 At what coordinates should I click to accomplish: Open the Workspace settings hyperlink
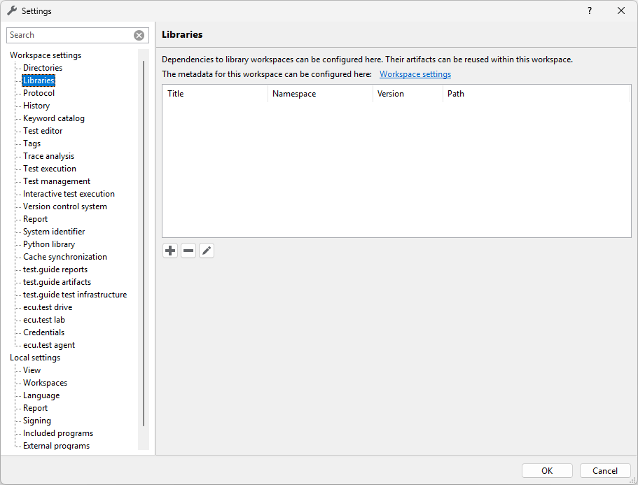click(x=415, y=74)
